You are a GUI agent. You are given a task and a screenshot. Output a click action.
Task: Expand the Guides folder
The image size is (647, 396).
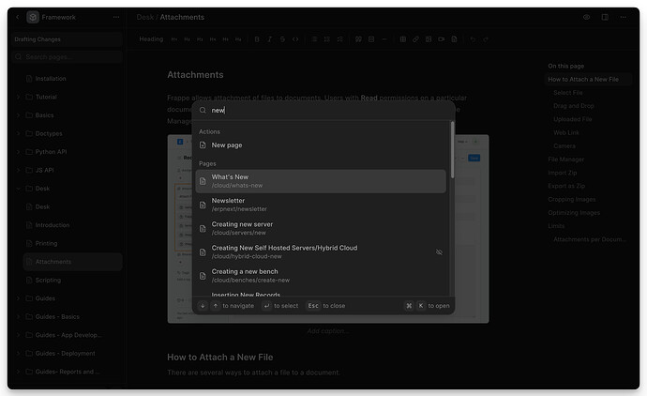(18, 298)
